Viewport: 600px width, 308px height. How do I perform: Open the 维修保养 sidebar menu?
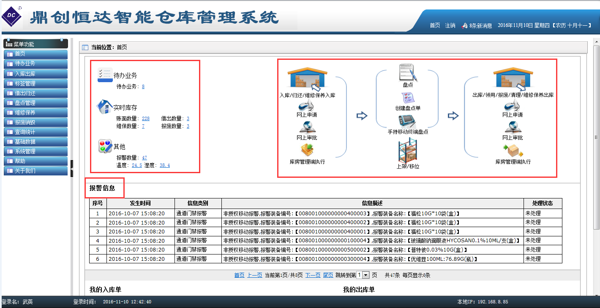point(35,112)
